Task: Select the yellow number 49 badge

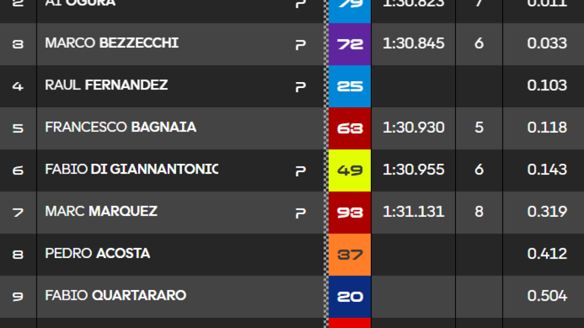Action: [x=350, y=171]
